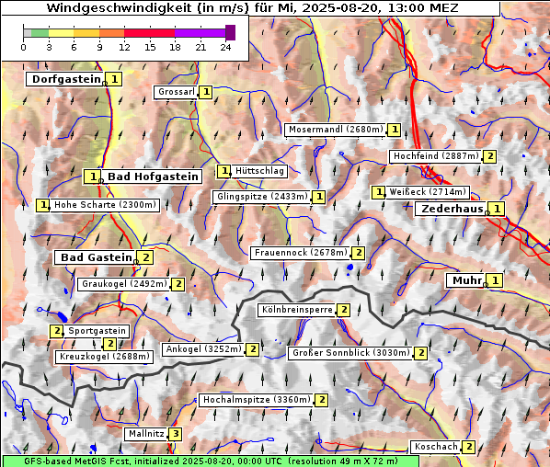Click the GFS-based MetGIS forecast footer bar
550x467 pixels.
pos(211,461)
